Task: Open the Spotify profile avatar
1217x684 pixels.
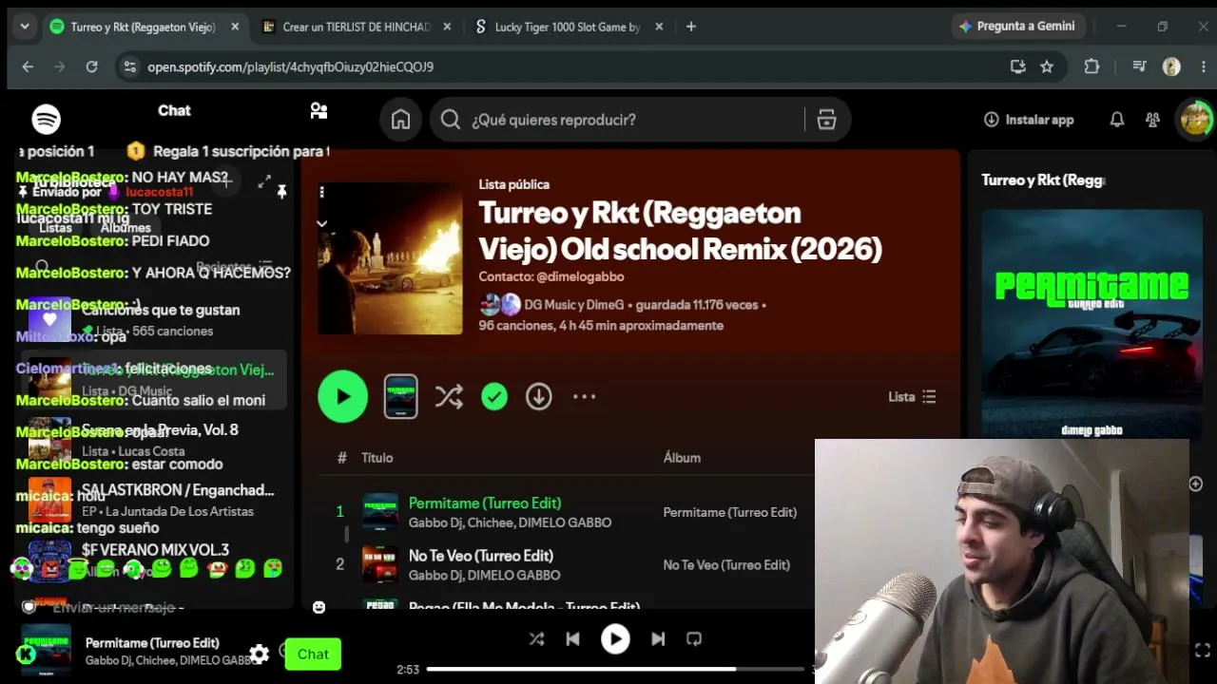Action: (1195, 119)
